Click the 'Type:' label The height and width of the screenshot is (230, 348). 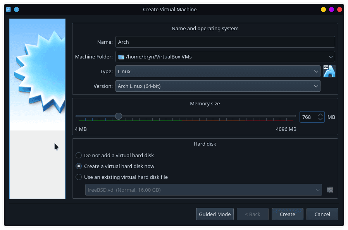107,71
